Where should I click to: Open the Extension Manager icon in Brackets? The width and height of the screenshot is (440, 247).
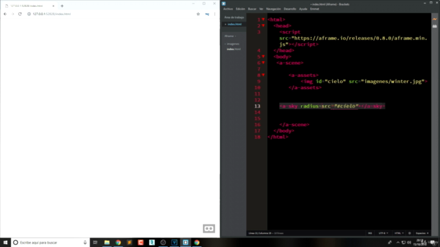tap(434, 26)
